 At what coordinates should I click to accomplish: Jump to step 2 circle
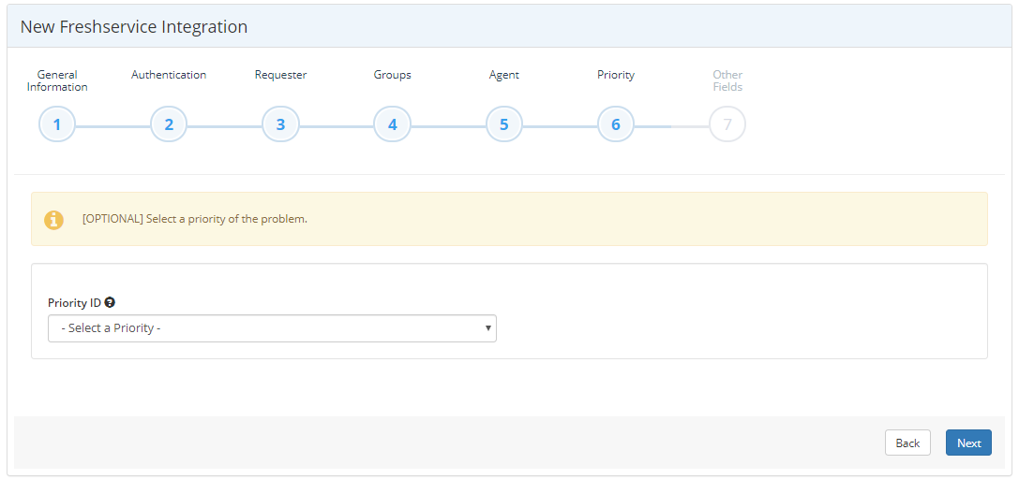click(x=169, y=124)
